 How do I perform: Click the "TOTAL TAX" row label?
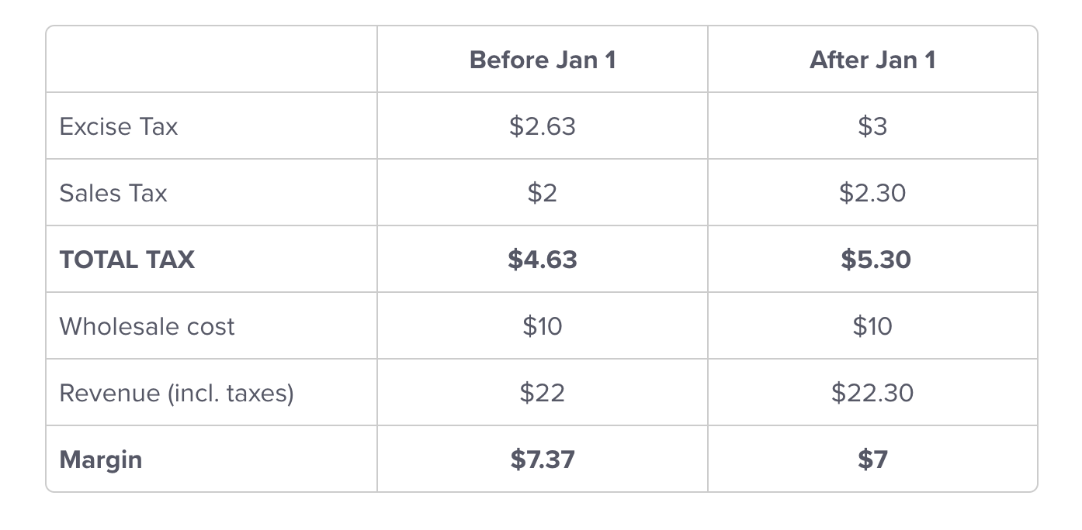click(127, 260)
